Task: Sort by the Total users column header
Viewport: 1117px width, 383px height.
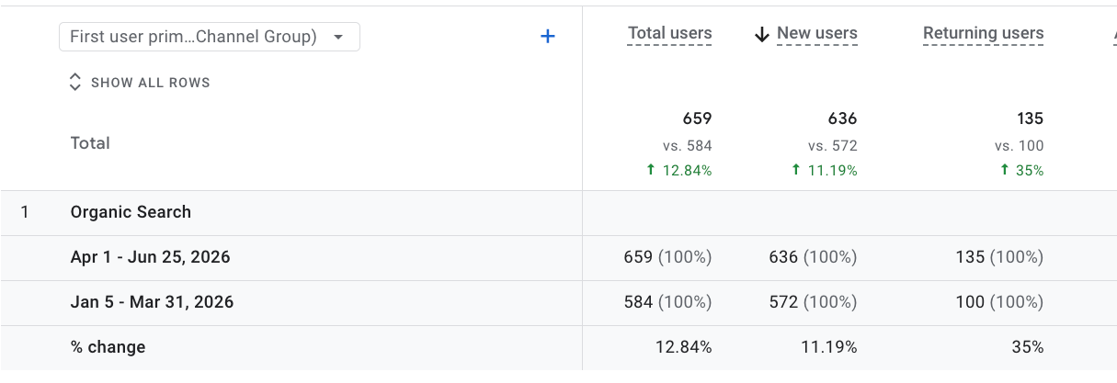Action: click(670, 34)
